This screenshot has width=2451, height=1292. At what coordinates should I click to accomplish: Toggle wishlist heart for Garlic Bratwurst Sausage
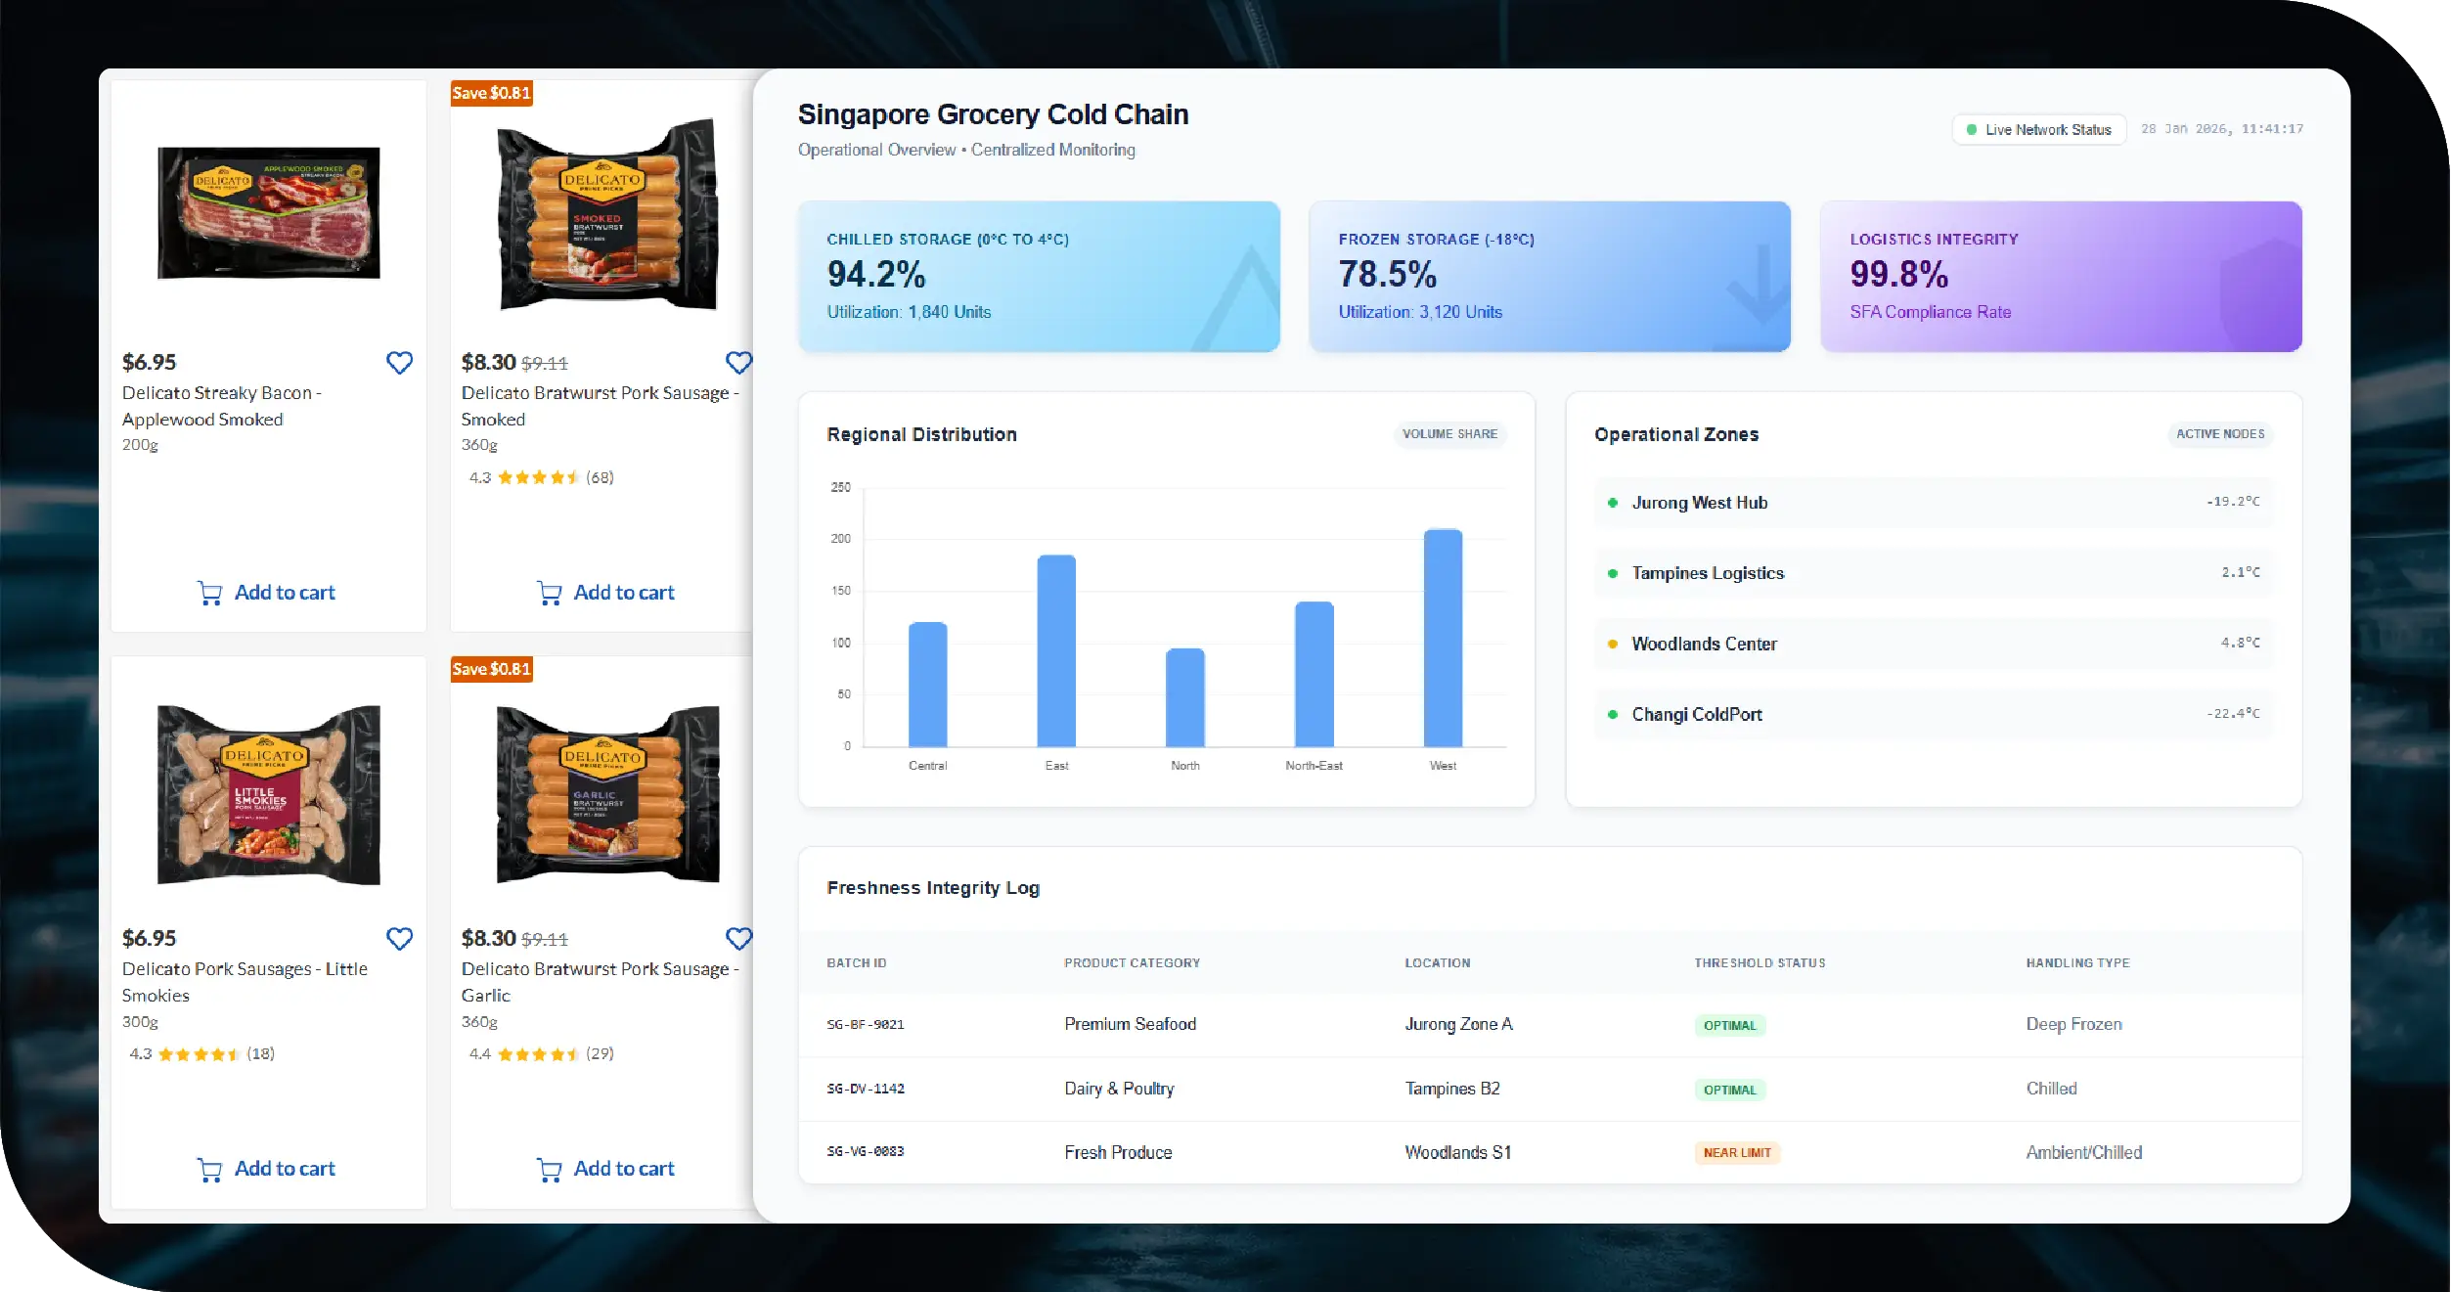click(x=738, y=939)
